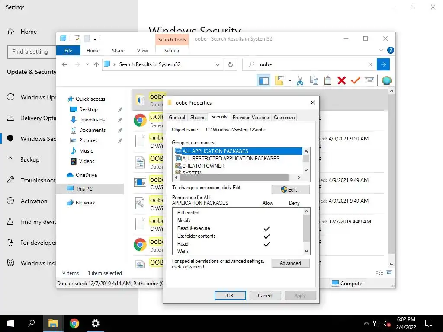443x332 pixels.
Task: Switch to the Sharing tab
Action: tap(198, 118)
